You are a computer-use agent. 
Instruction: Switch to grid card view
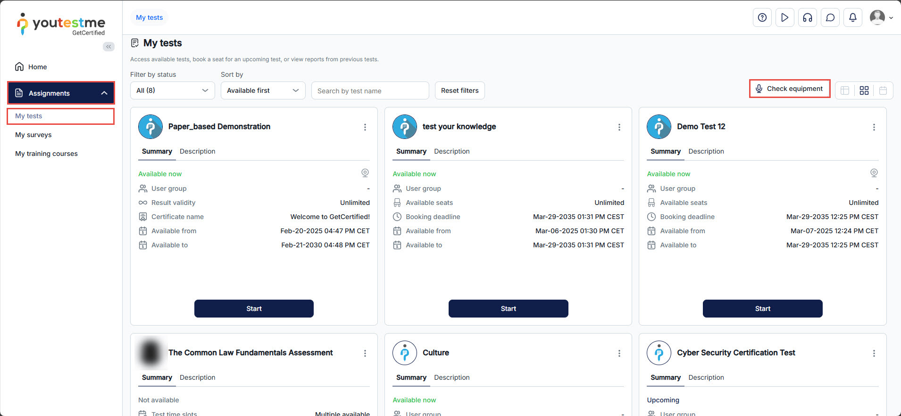coord(864,90)
